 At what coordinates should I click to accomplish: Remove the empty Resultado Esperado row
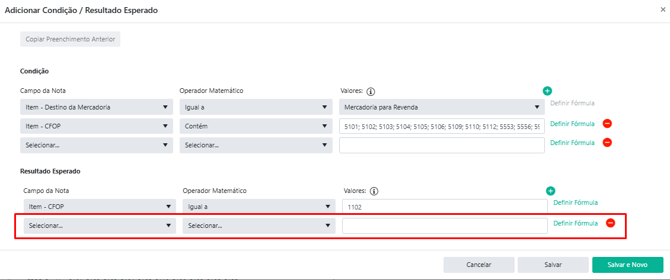[x=610, y=223]
